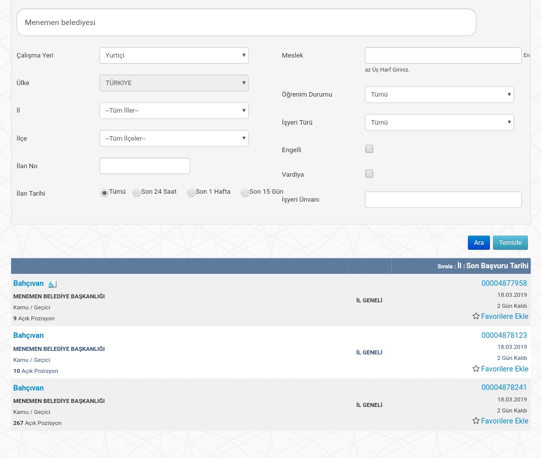The image size is (541, 458).
Task: Open the Ülke dropdown showing TÜRKİYE
Action: tap(174, 83)
